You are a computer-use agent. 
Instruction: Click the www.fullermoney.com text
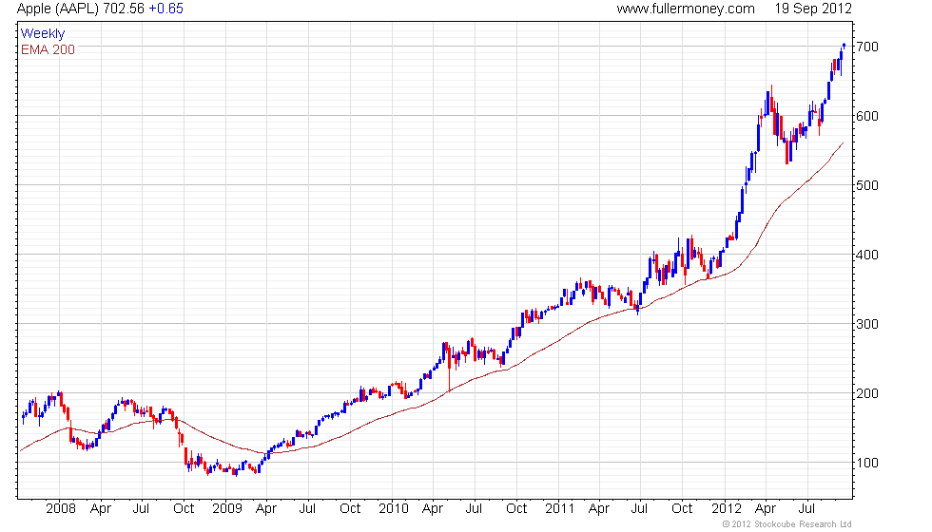click(x=686, y=9)
